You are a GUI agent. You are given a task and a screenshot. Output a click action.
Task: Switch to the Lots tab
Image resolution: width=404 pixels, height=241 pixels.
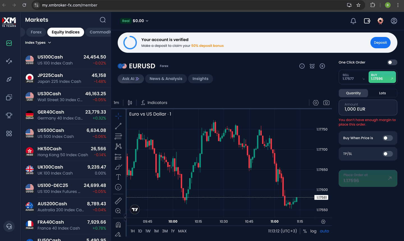[382, 93]
